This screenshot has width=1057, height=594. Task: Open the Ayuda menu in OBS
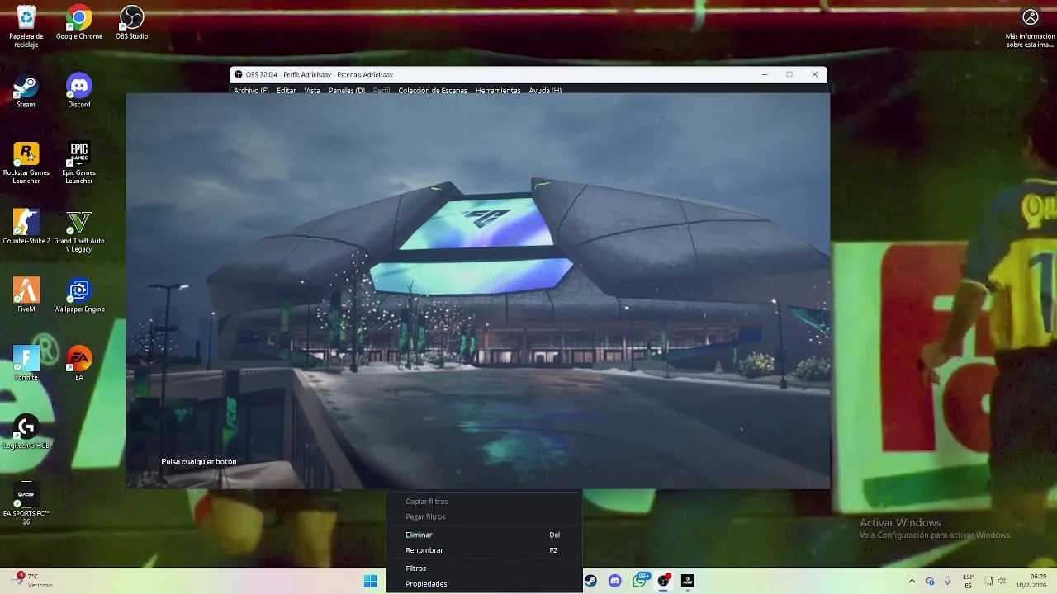tap(545, 90)
